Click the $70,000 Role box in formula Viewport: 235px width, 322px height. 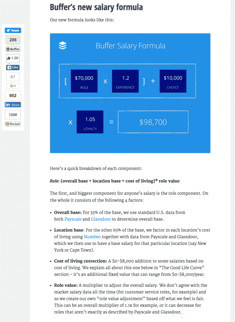[x=84, y=81]
